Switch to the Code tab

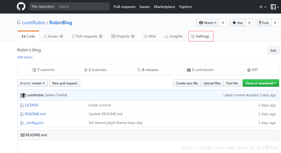(28, 36)
